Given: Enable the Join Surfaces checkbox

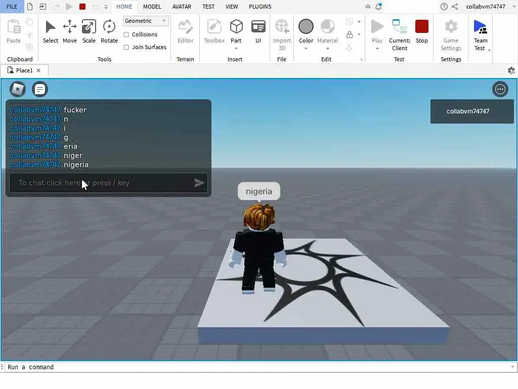Looking at the screenshot, I should click(x=126, y=47).
